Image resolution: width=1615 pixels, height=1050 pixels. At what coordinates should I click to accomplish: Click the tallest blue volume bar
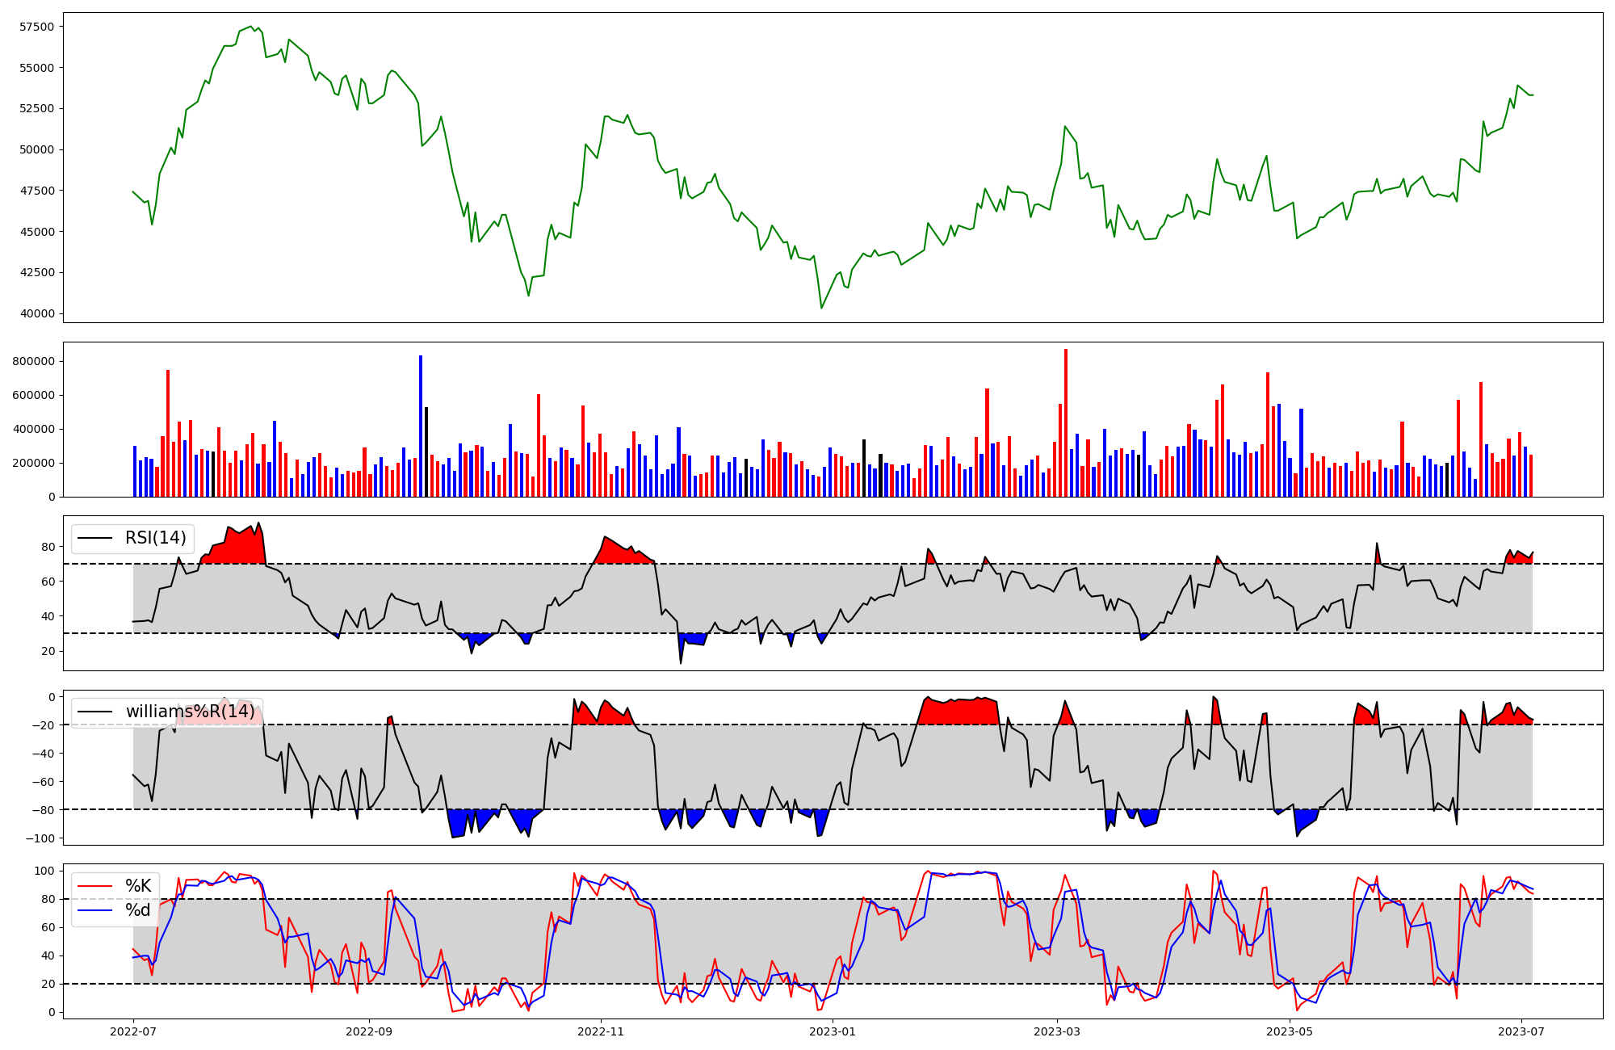click(x=421, y=426)
